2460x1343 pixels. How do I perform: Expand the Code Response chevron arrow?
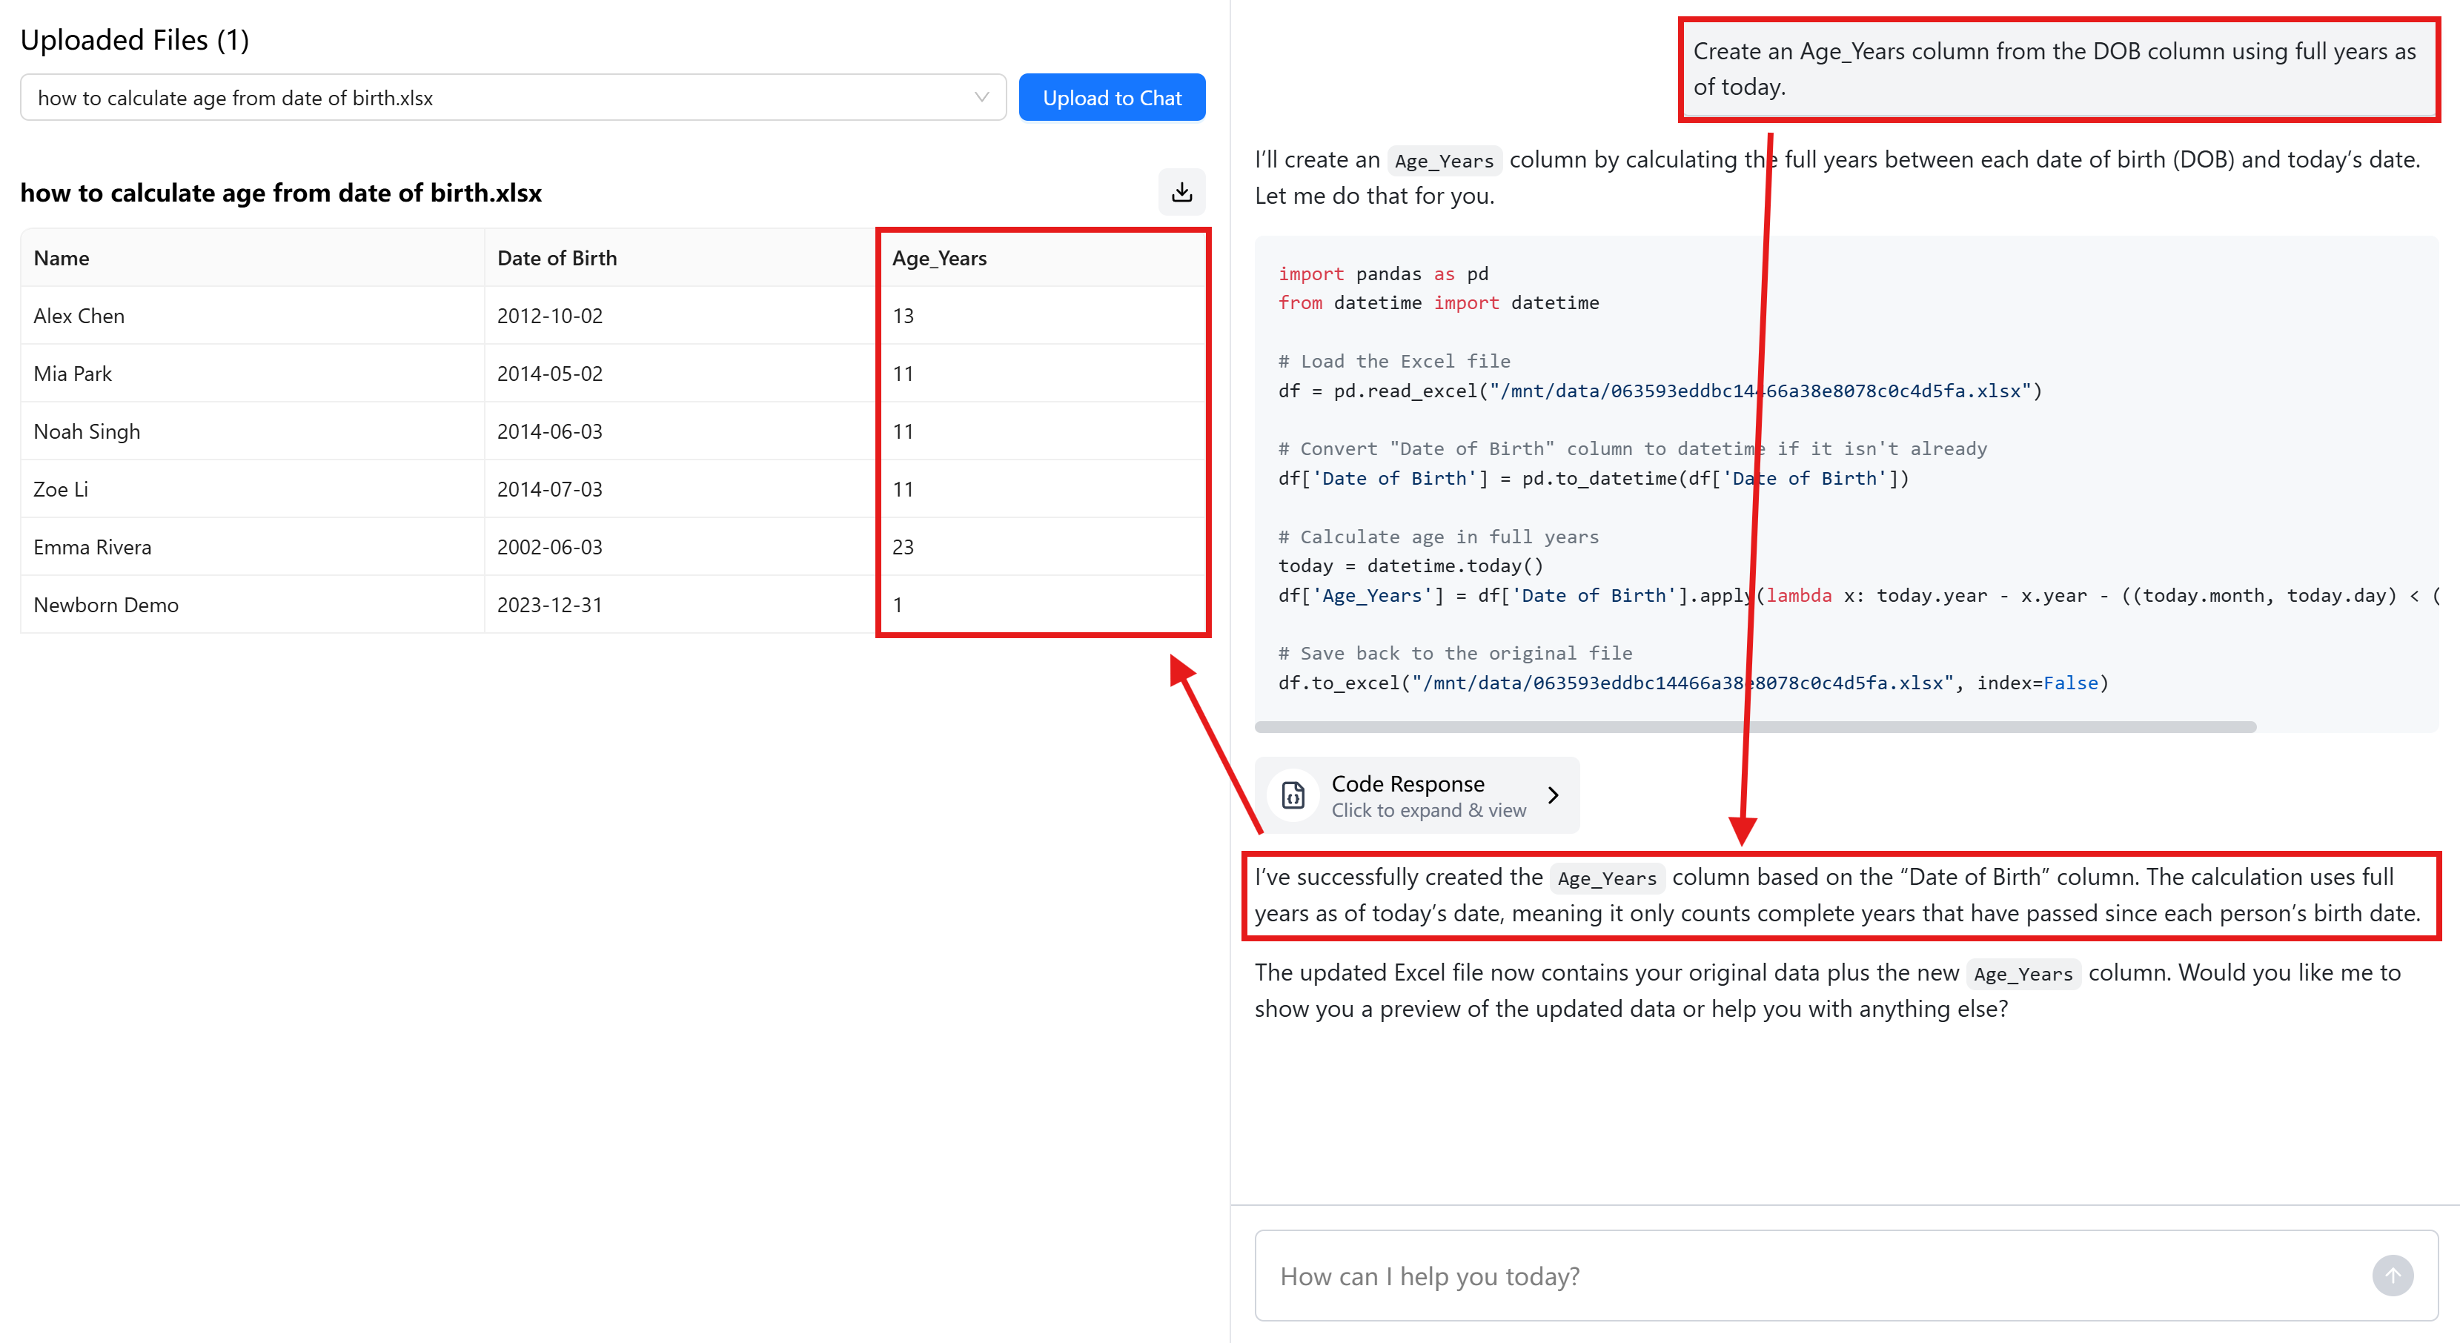[x=1553, y=795]
